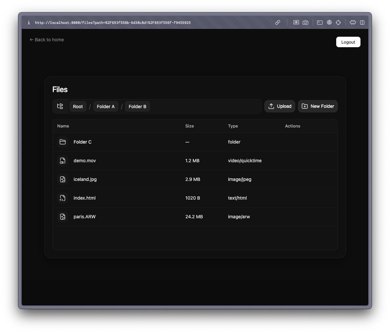Click the split-view icon at toolbar's right end
This screenshot has height=333, width=390.
[x=362, y=22]
